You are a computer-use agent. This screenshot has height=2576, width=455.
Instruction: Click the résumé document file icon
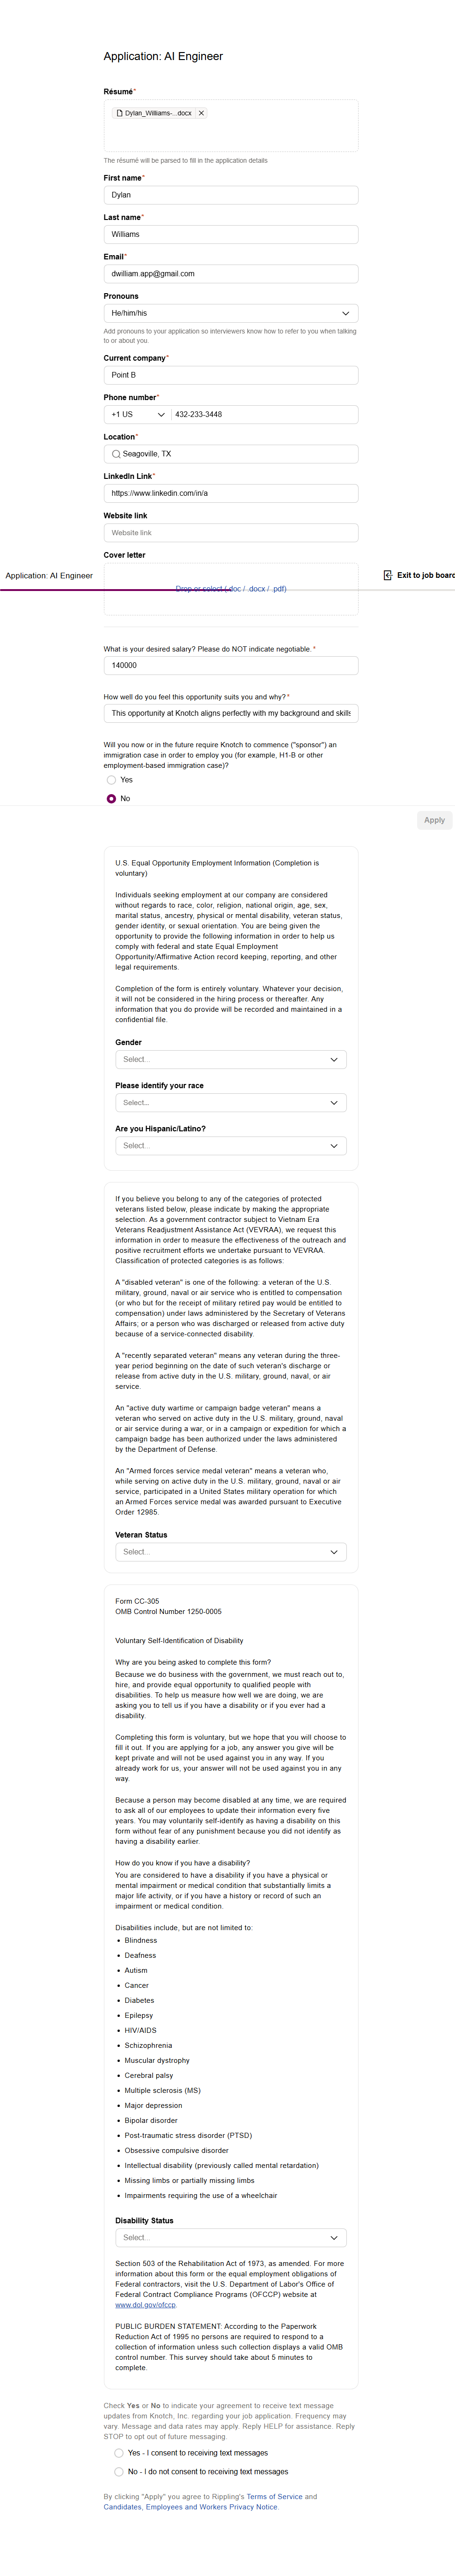(x=120, y=113)
